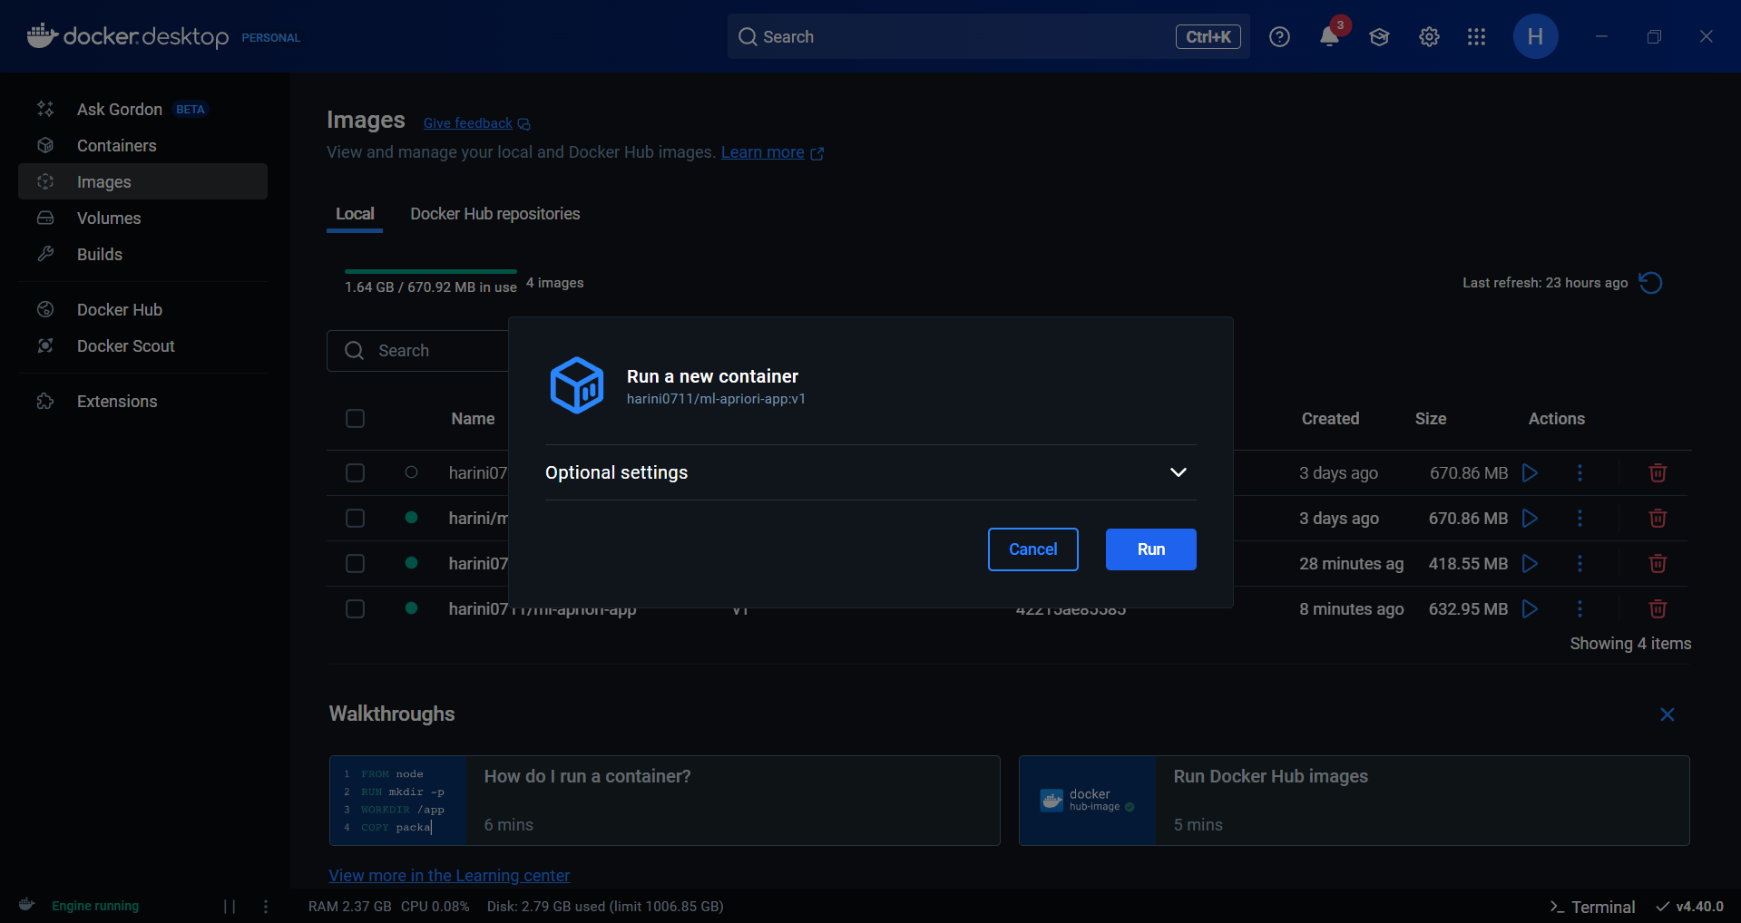Delete the 632.95 MB image
Image resolution: width=1741 pixels, height=923 pixels.
click(x=1658, y=608)
